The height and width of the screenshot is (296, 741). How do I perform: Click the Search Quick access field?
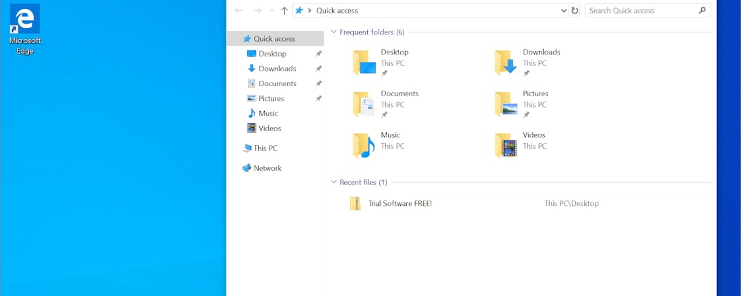click(x=647, y=10)
